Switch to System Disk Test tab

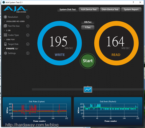68,9
